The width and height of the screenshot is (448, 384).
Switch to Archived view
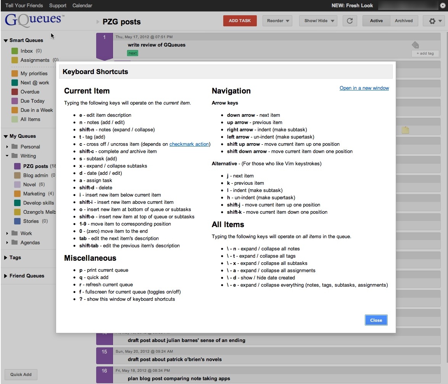click(404, 21)
